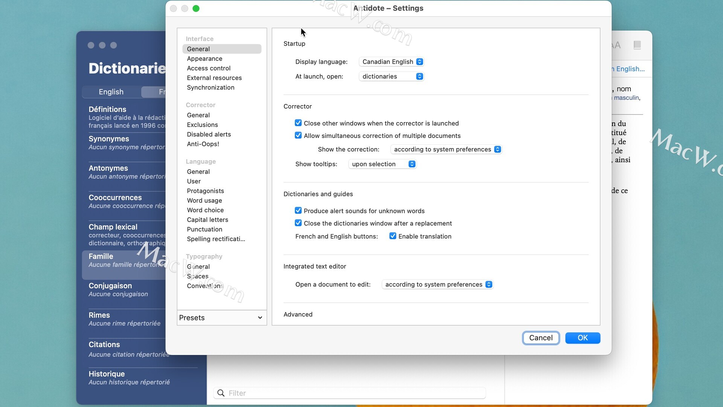Select External resources in sidebar

(214, 78)
